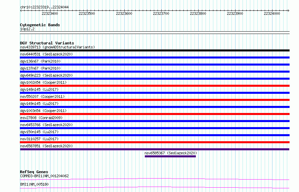Viewport: 299px width, 192px height.
Task: Click the blue bar under dgv136n67
Action: tap(155, 65)
